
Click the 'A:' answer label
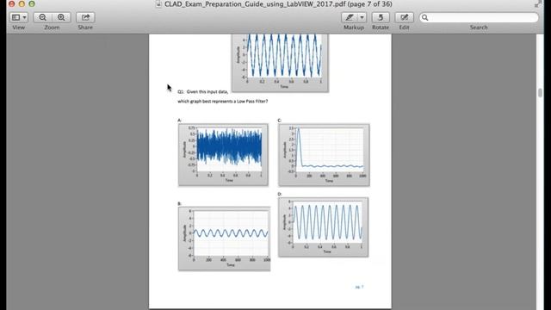[x=180, y=121]
